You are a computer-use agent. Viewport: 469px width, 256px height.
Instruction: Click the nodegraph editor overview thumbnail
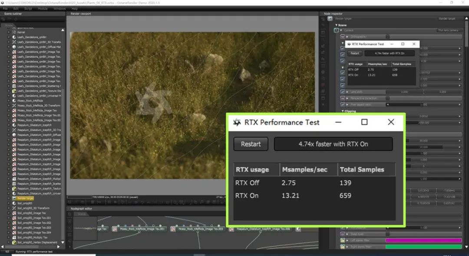point(85,229)
